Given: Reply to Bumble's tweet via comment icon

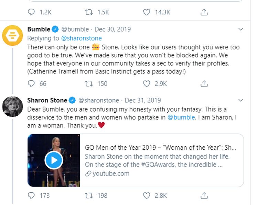Looking at the screenshot, I should (x=31, y=83).
